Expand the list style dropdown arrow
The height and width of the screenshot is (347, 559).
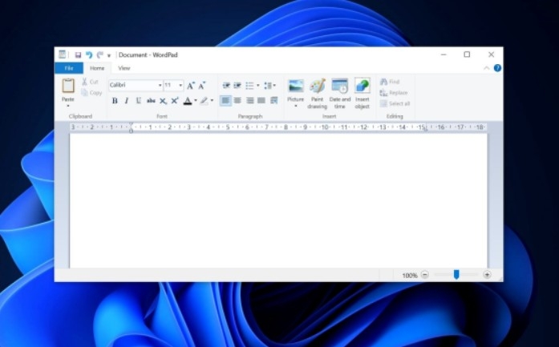pyautogui.click(x=257, y=86)
